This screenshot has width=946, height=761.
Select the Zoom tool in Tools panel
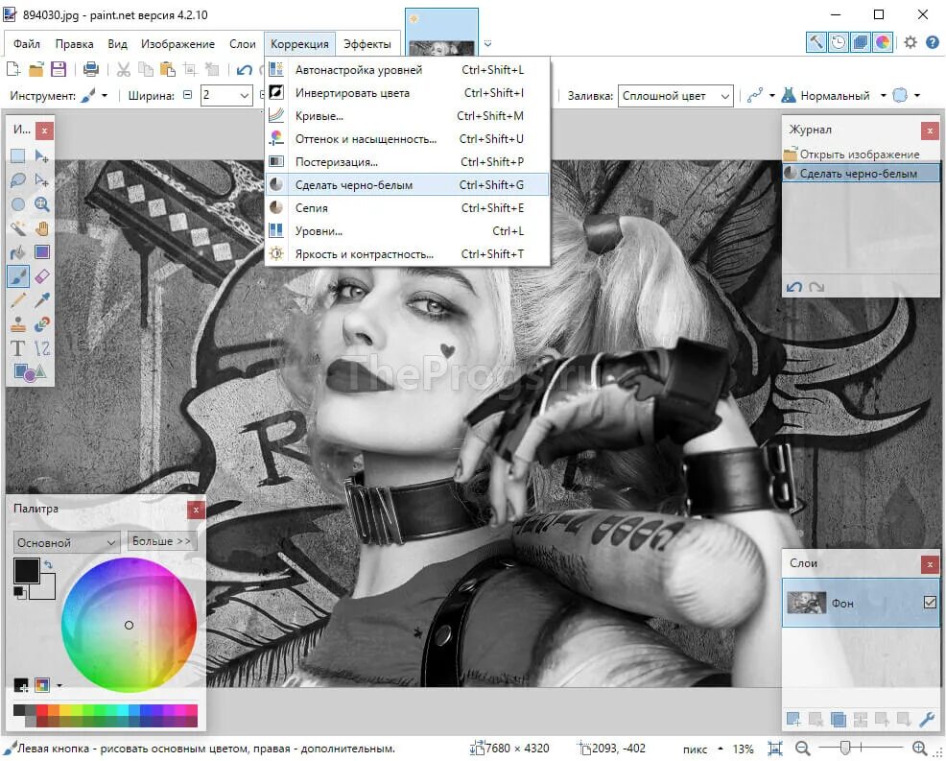point(41,204)
